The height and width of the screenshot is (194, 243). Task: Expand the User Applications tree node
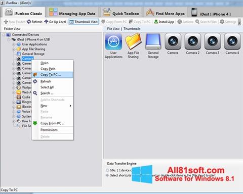(14, 44)
